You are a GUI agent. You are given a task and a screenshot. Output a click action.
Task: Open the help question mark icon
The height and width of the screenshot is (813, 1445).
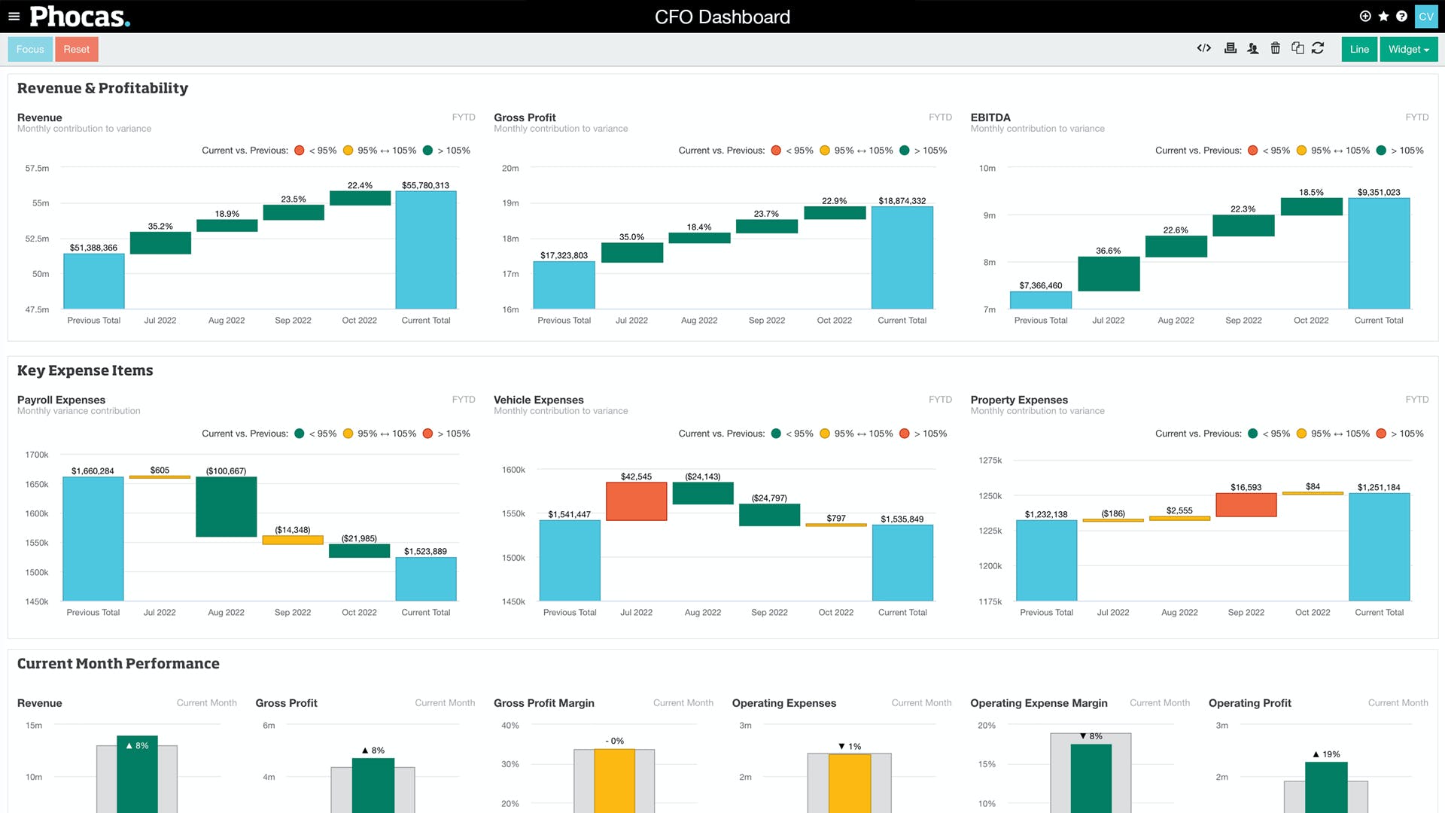(x=1401, y=16)
